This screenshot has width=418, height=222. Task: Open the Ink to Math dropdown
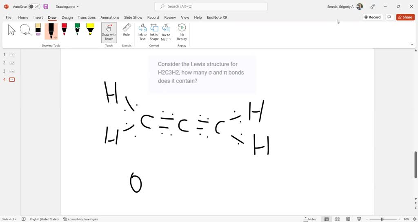[166, 33]
